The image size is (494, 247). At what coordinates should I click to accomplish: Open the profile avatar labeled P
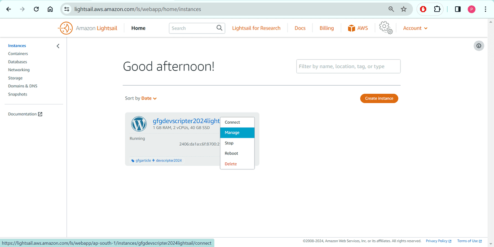[x=471, y=9]
